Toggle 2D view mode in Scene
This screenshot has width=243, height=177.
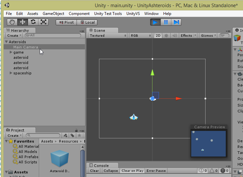pyautogui.click(x=158, y=36)
